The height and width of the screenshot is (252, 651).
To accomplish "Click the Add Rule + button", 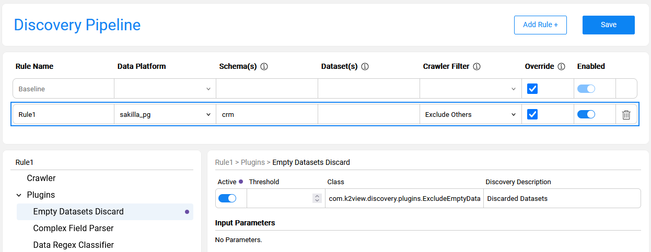I will click(x=540, y=25).
